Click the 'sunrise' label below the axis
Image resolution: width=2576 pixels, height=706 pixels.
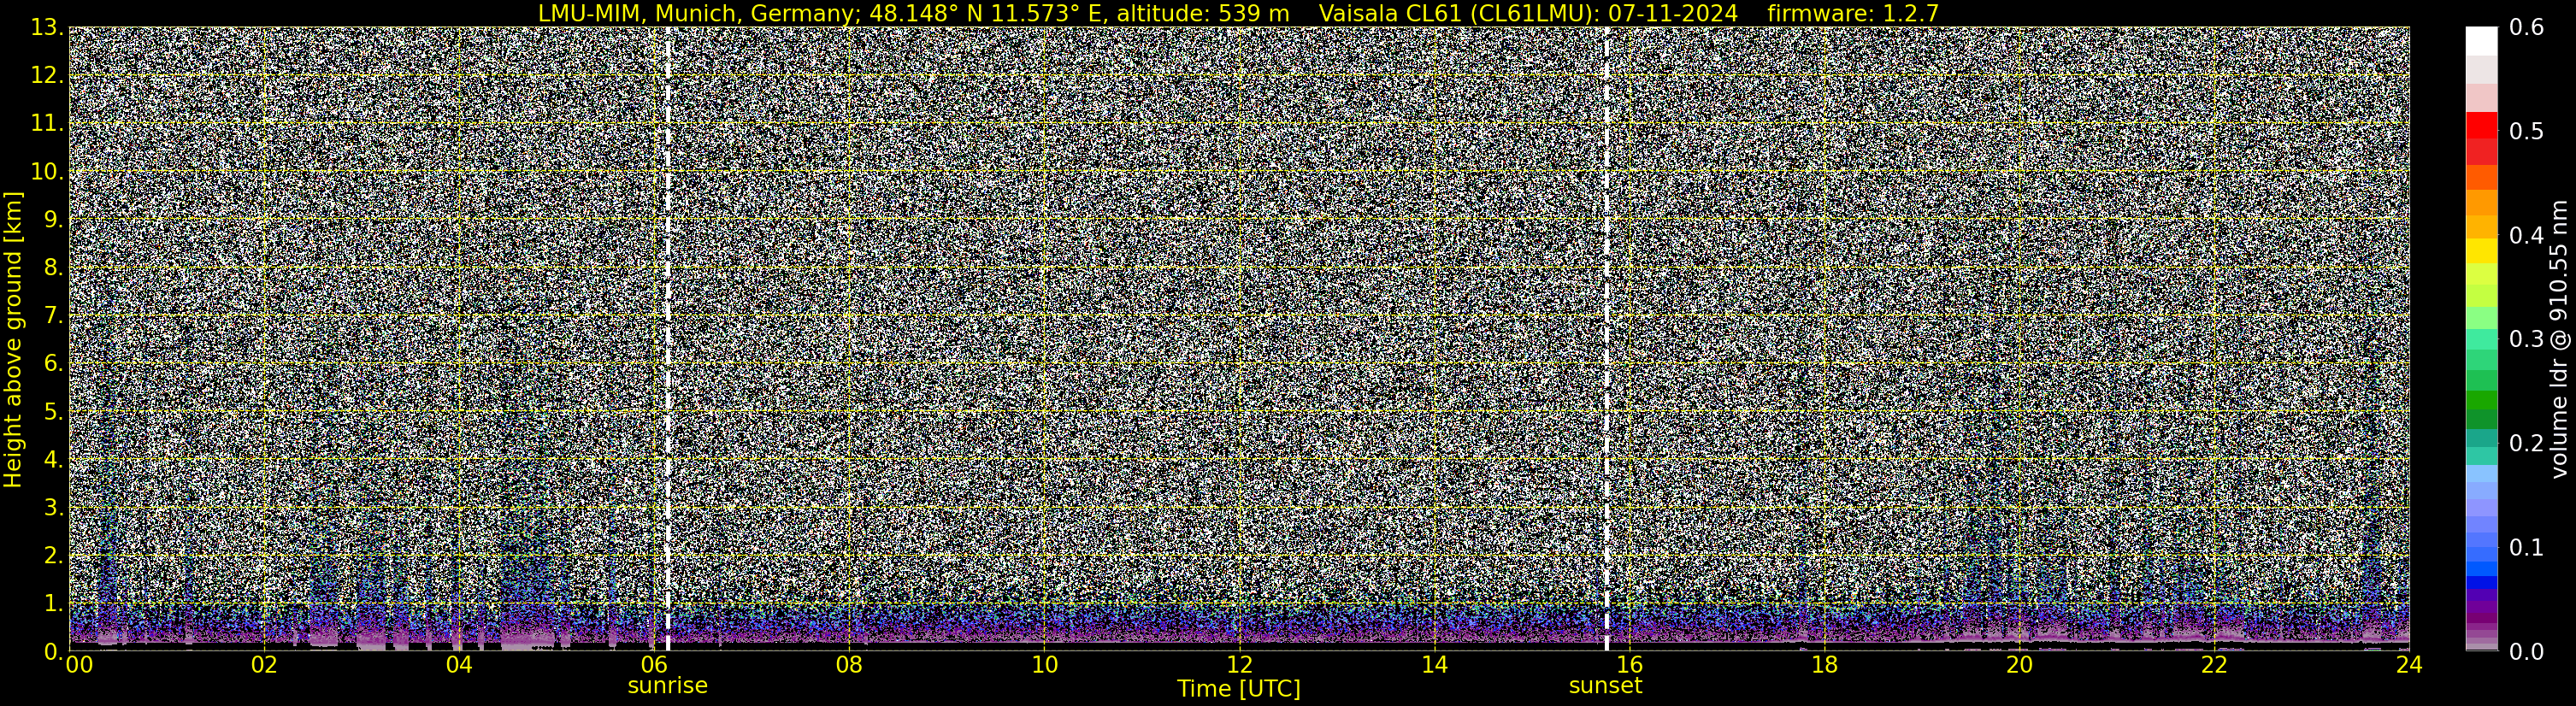(x=667, y=686)
